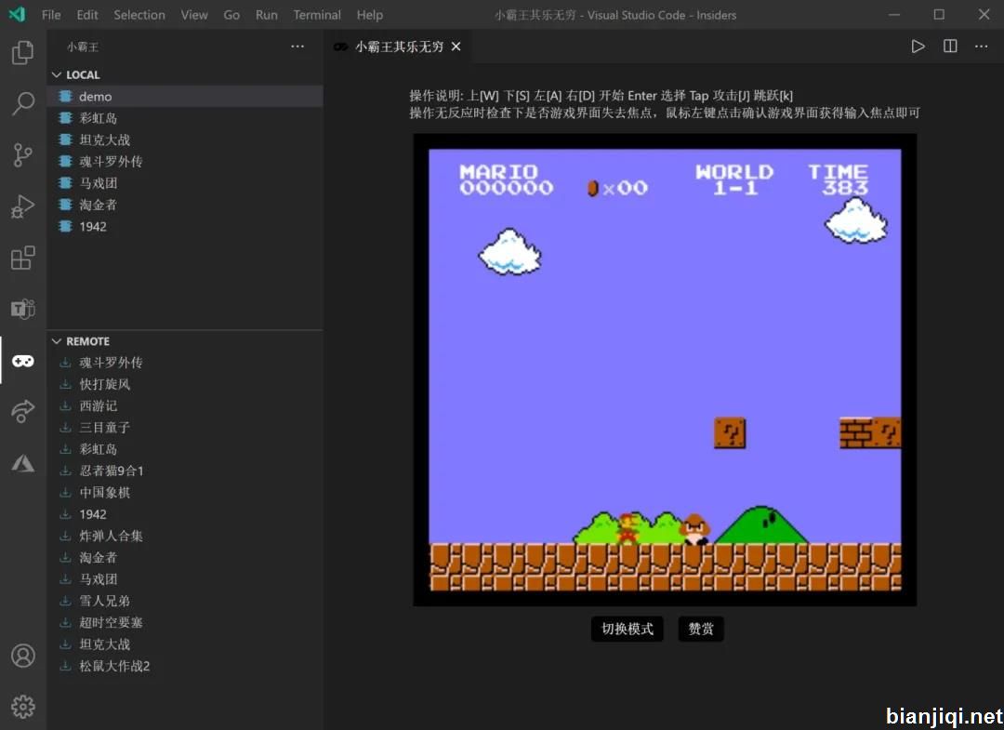Image resolution: width=1004 pixels, height=730 pixels.
Task: Open the 小霸王 side panel ellipsis menu
Action: click(297, 46)
